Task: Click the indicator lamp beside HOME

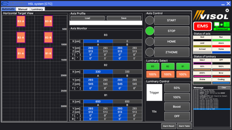Action: 150,42
